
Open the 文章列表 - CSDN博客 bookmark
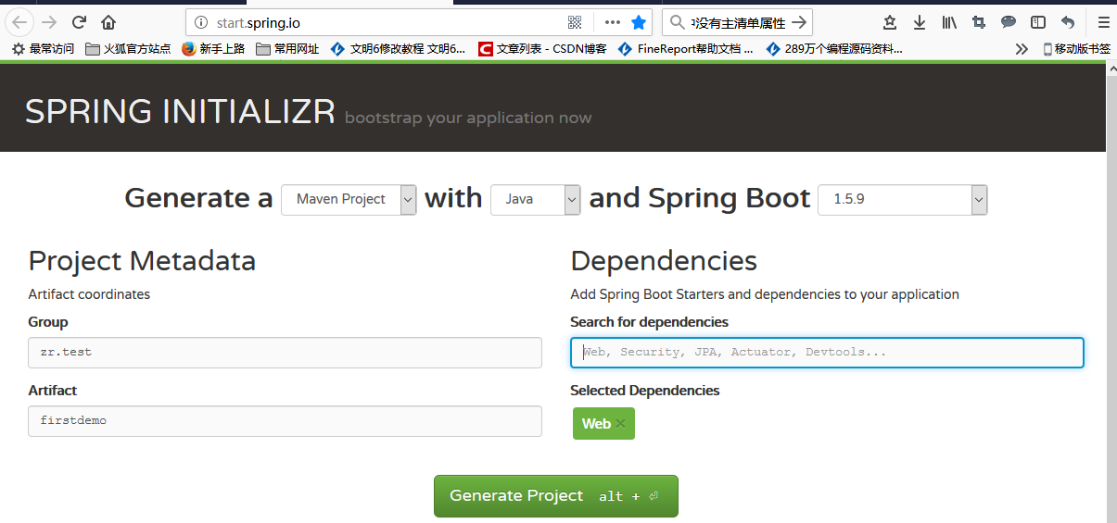pos(542,49)
